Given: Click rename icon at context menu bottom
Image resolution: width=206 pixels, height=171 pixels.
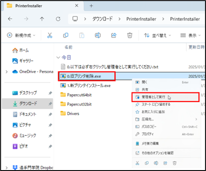Looking at the screenshot, I should click(156, 163).
